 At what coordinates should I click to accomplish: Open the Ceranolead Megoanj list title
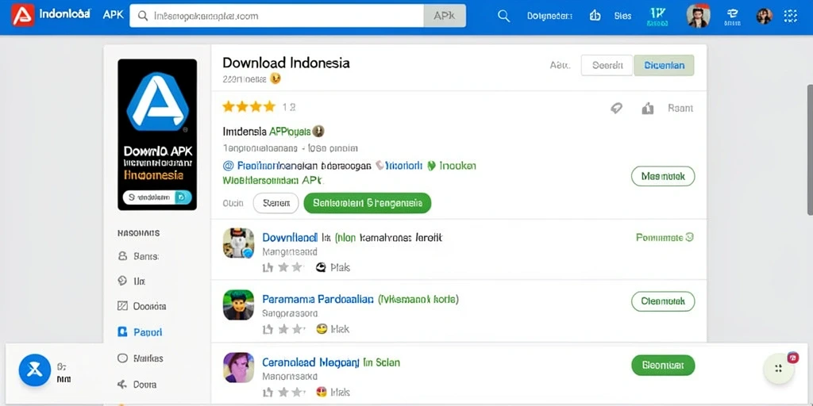[x=331, y=362]
